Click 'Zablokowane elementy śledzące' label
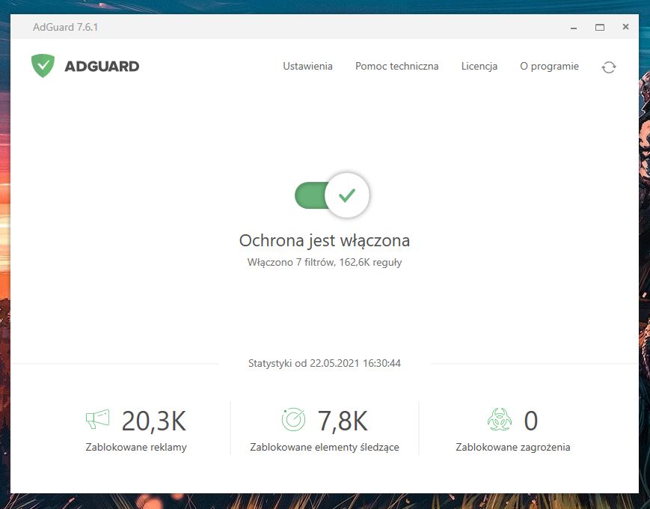Image resolution: width=650 pixels, height=509 pixels. point(325,447)
